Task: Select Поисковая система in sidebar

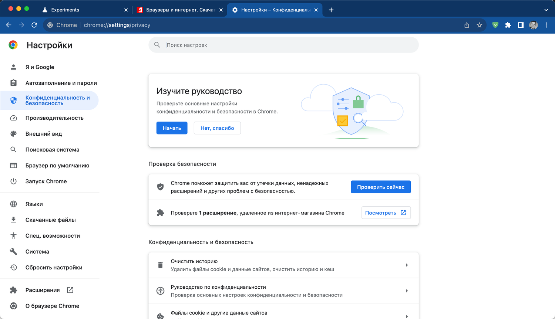Action: pos(52,150)
